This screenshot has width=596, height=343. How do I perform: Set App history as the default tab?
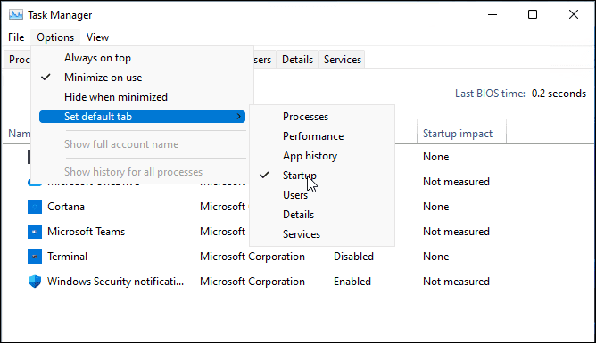pyautogui.click(x=322, y=156)
